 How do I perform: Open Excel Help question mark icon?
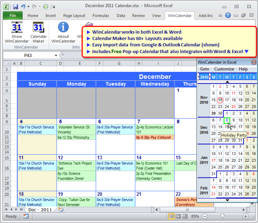(x=228, y=15)
